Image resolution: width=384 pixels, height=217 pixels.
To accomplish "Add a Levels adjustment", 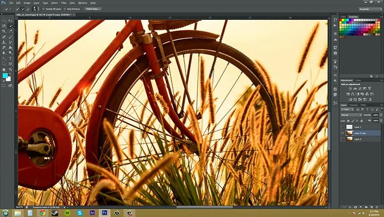I will (355, 89).
